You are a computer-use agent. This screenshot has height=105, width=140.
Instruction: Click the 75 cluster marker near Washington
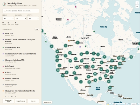tap(115, 68)
